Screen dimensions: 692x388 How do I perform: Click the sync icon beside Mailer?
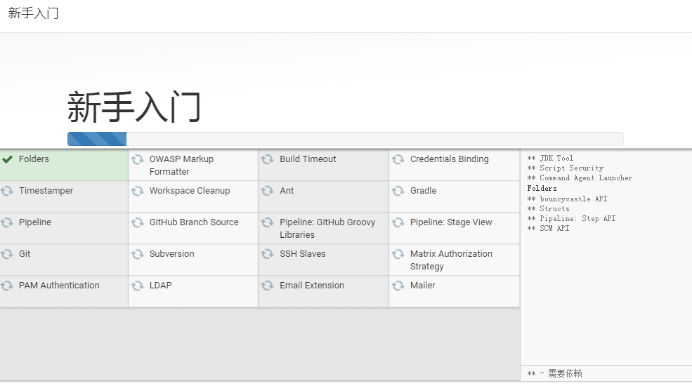[398, 286]
